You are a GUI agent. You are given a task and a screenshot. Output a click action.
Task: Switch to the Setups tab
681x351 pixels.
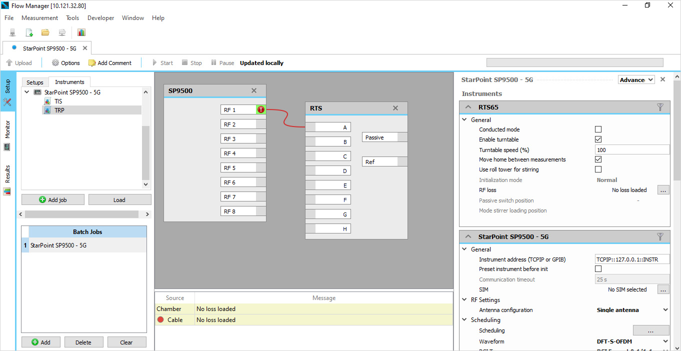click(x=35, y=82)
